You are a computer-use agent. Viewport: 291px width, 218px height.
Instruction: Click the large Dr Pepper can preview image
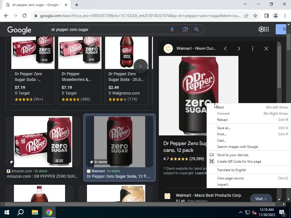point(199,95)
